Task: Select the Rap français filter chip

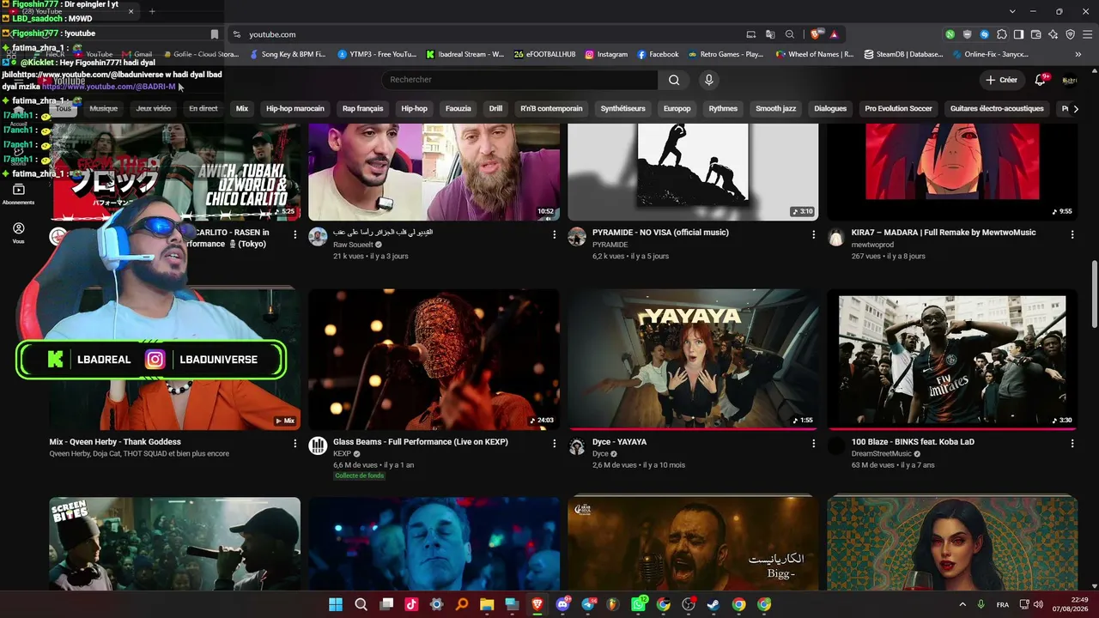Action: click(x=363, y=109)
